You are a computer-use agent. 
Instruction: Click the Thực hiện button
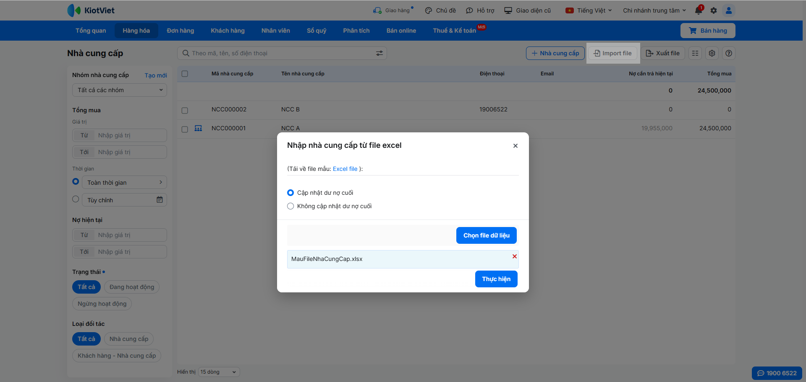(496, 279)
